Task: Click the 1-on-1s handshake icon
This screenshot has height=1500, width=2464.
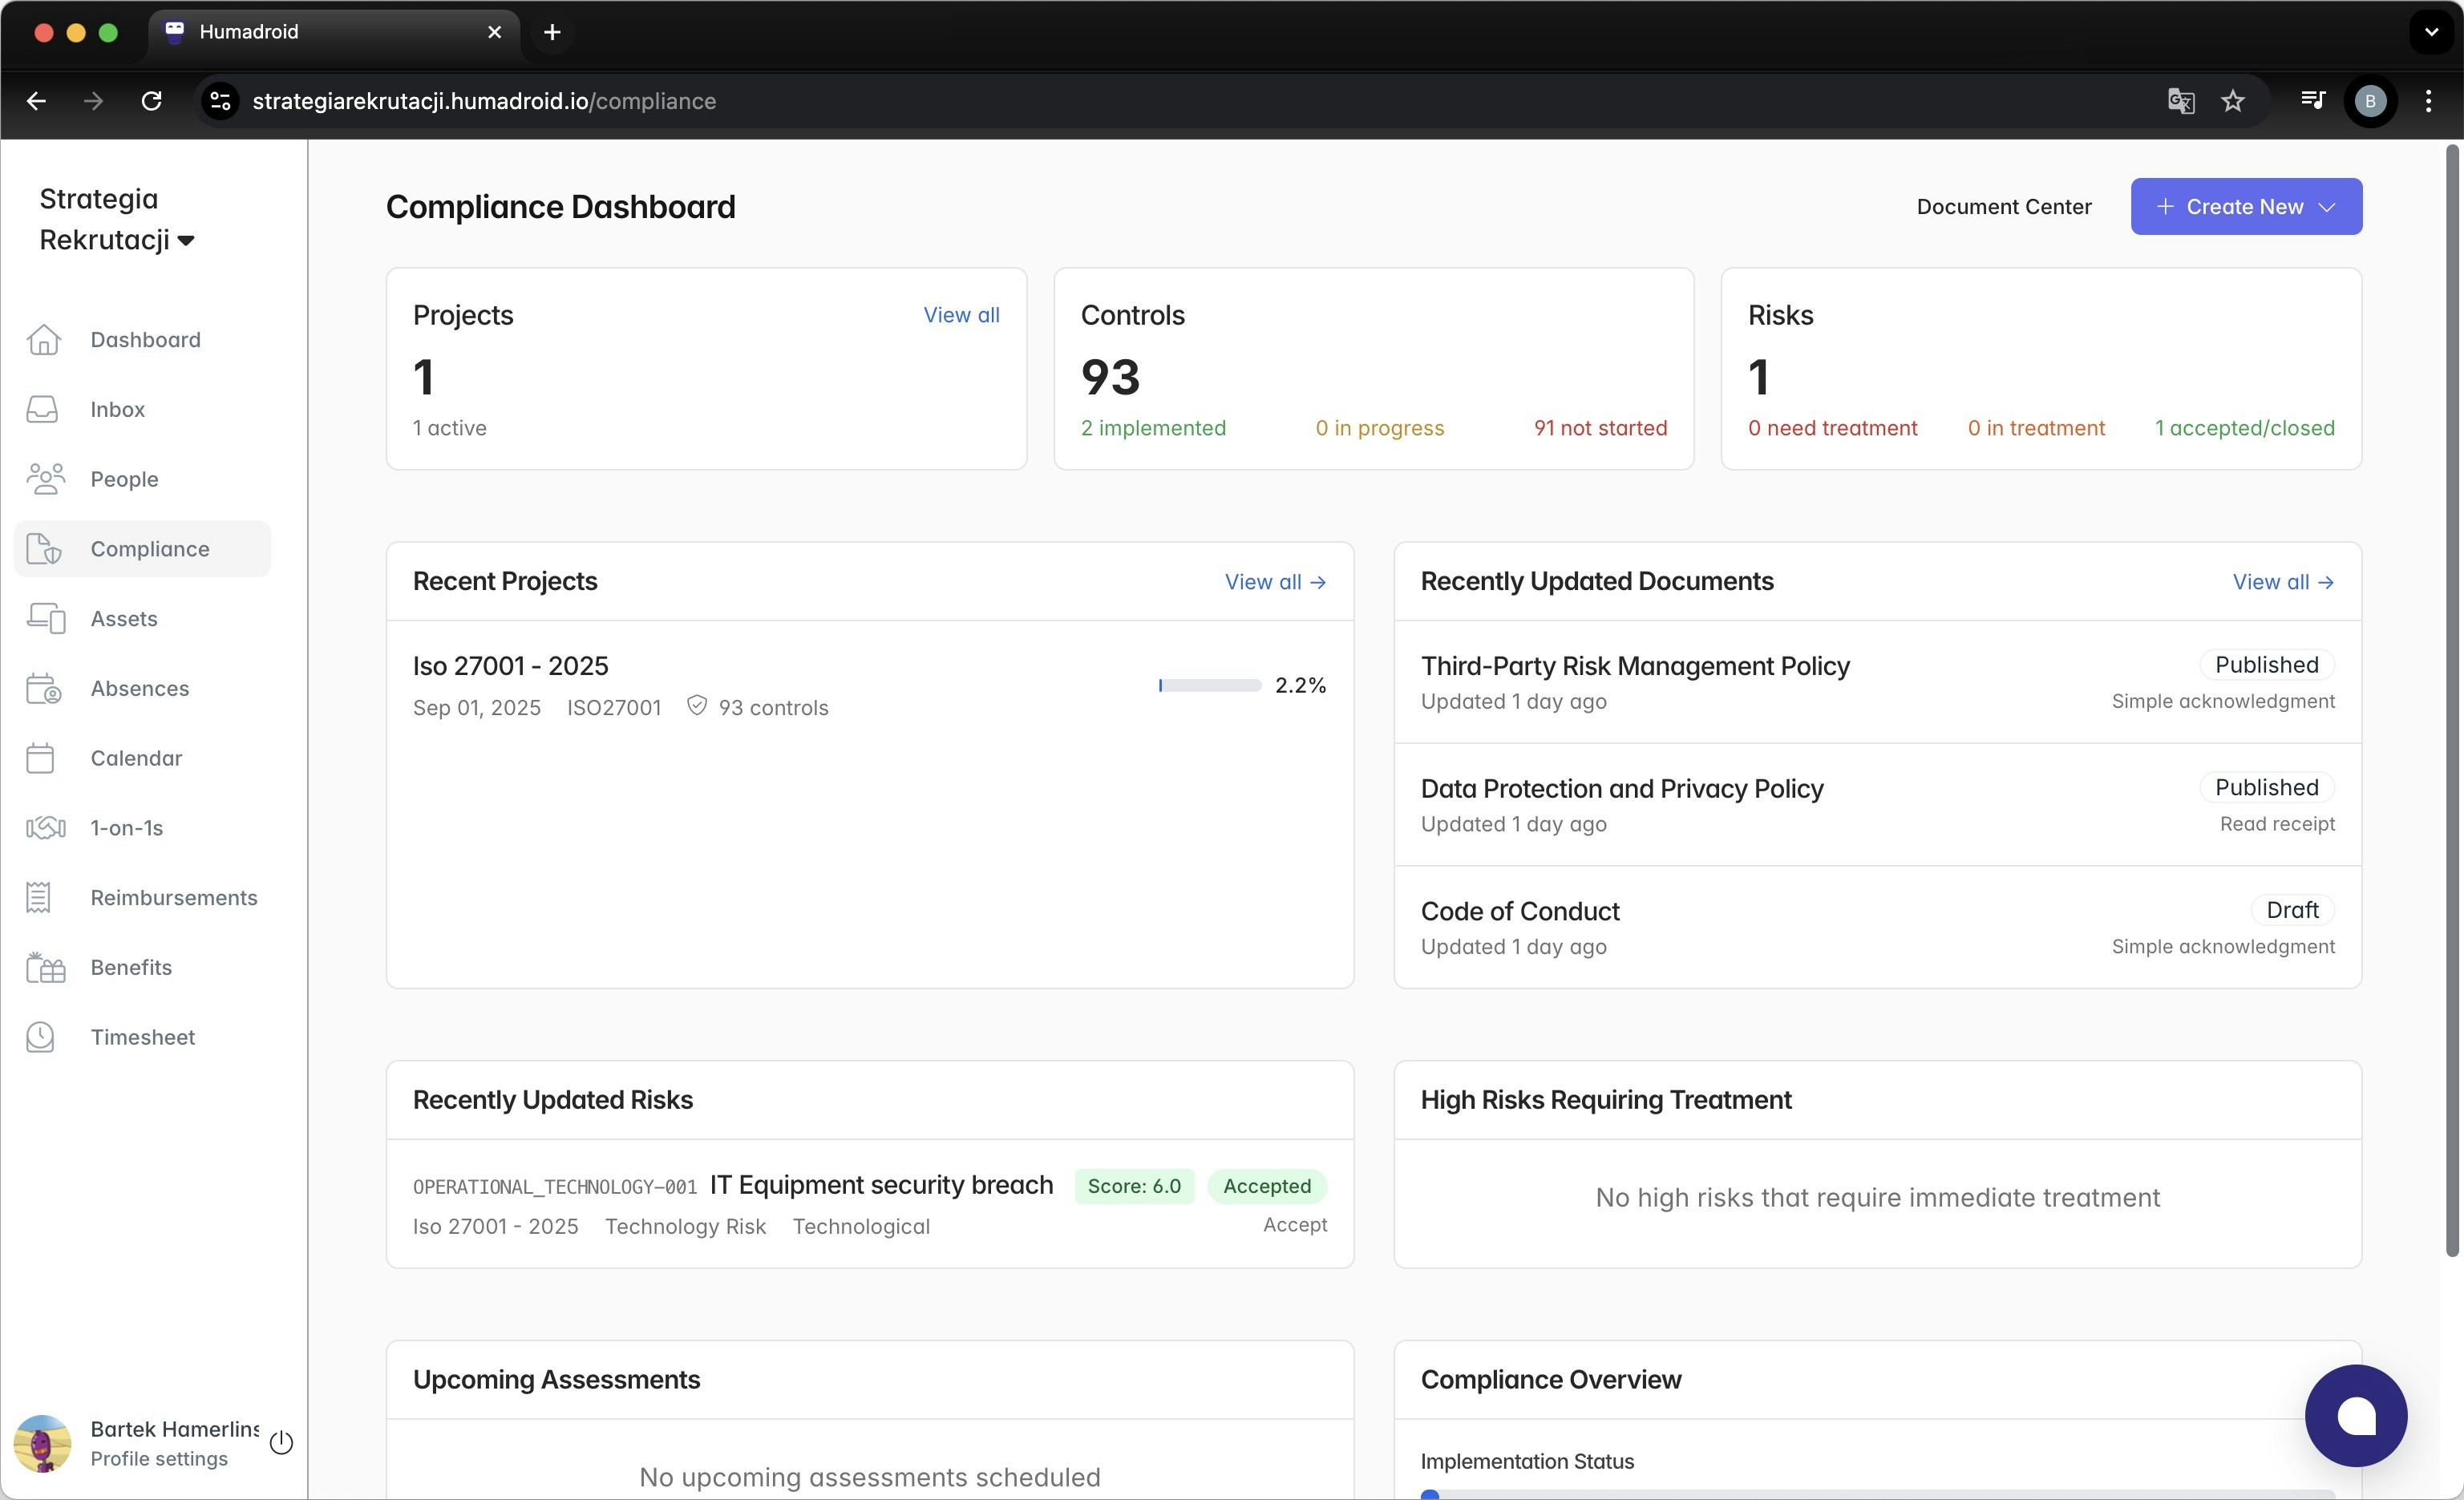Action: click(x=45, y=828)
